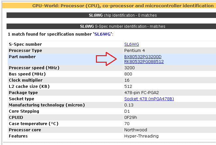216x145 pixels.
Task: Click 'S-Spec number identification - matches' header
Action: pos(111,26)
